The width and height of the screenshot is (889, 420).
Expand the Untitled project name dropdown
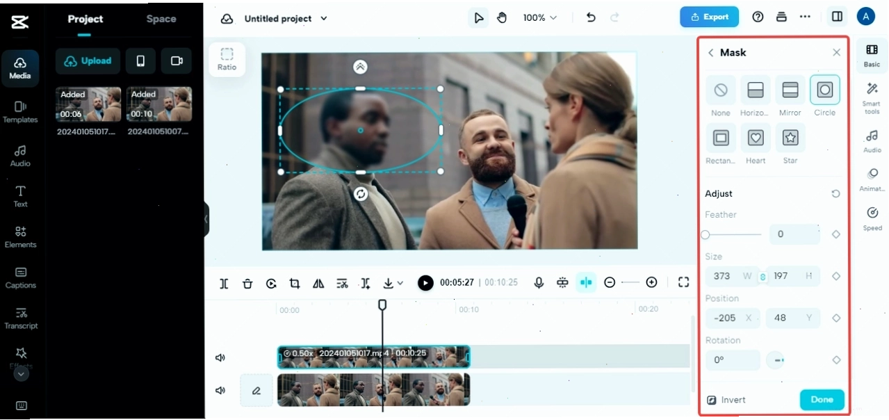pyautogui.click(x=324, y=19)
